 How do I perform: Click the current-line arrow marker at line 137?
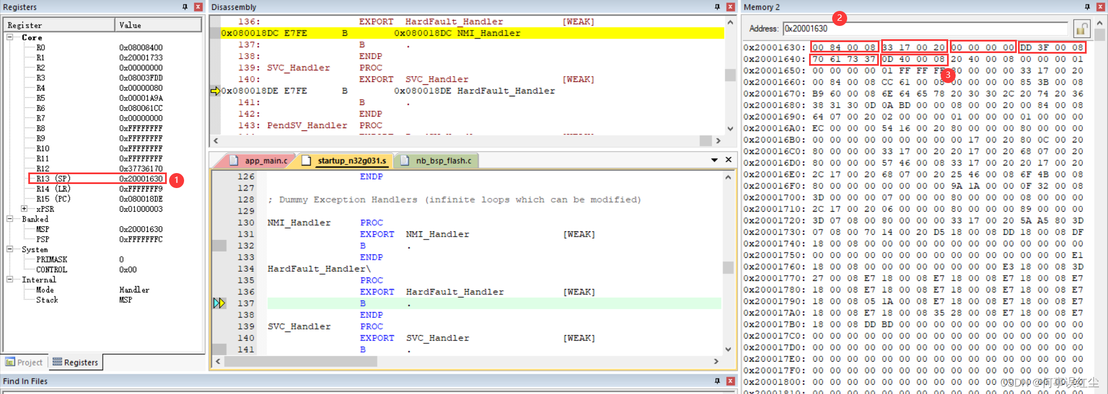[219, 303]
